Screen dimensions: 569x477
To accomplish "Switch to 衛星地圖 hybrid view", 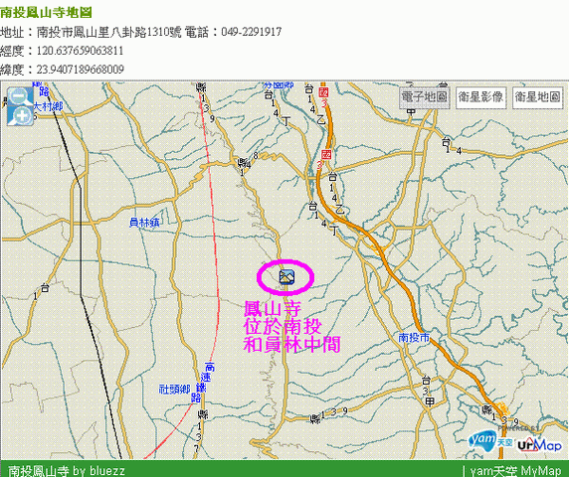I will point(537,97).
